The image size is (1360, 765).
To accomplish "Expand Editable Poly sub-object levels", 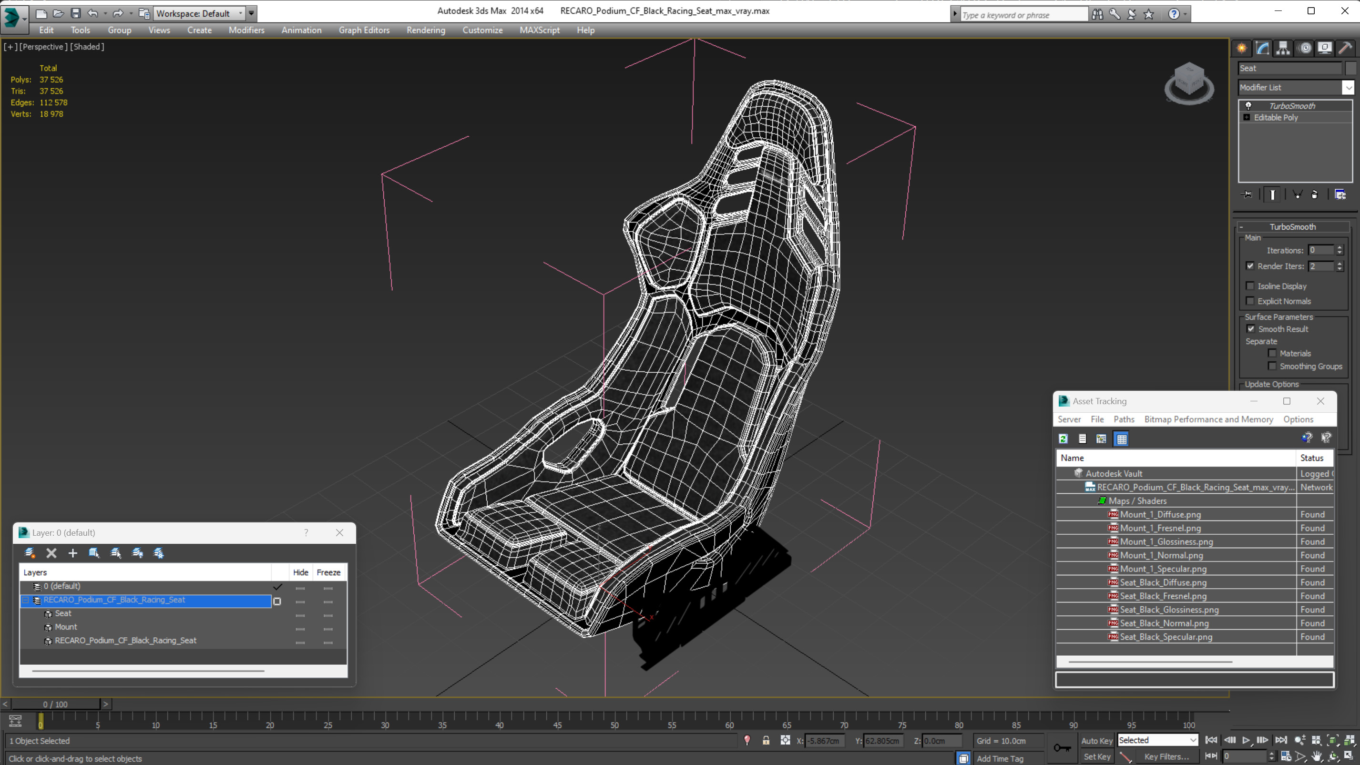I will (x=1247, y=117).
